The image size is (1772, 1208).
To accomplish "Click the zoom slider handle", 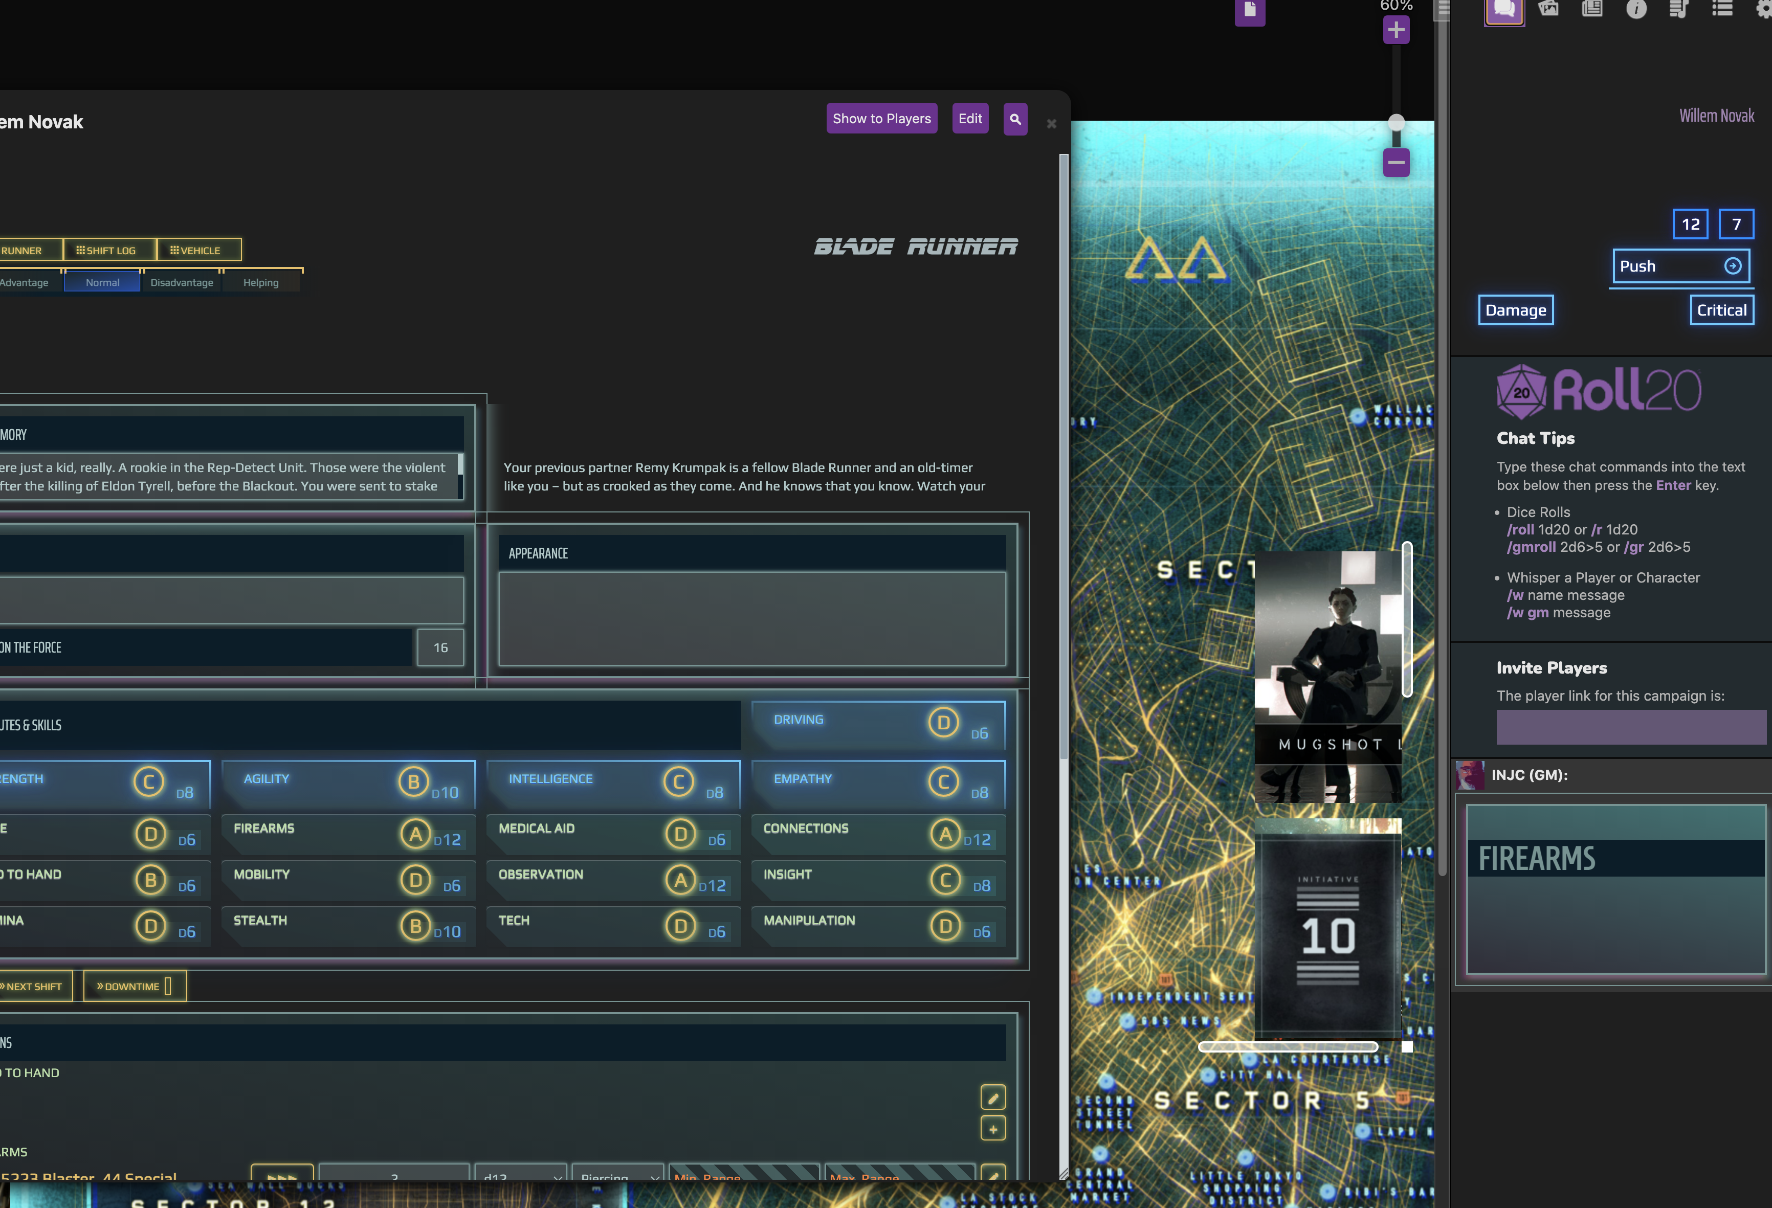I will point(1396,122).
